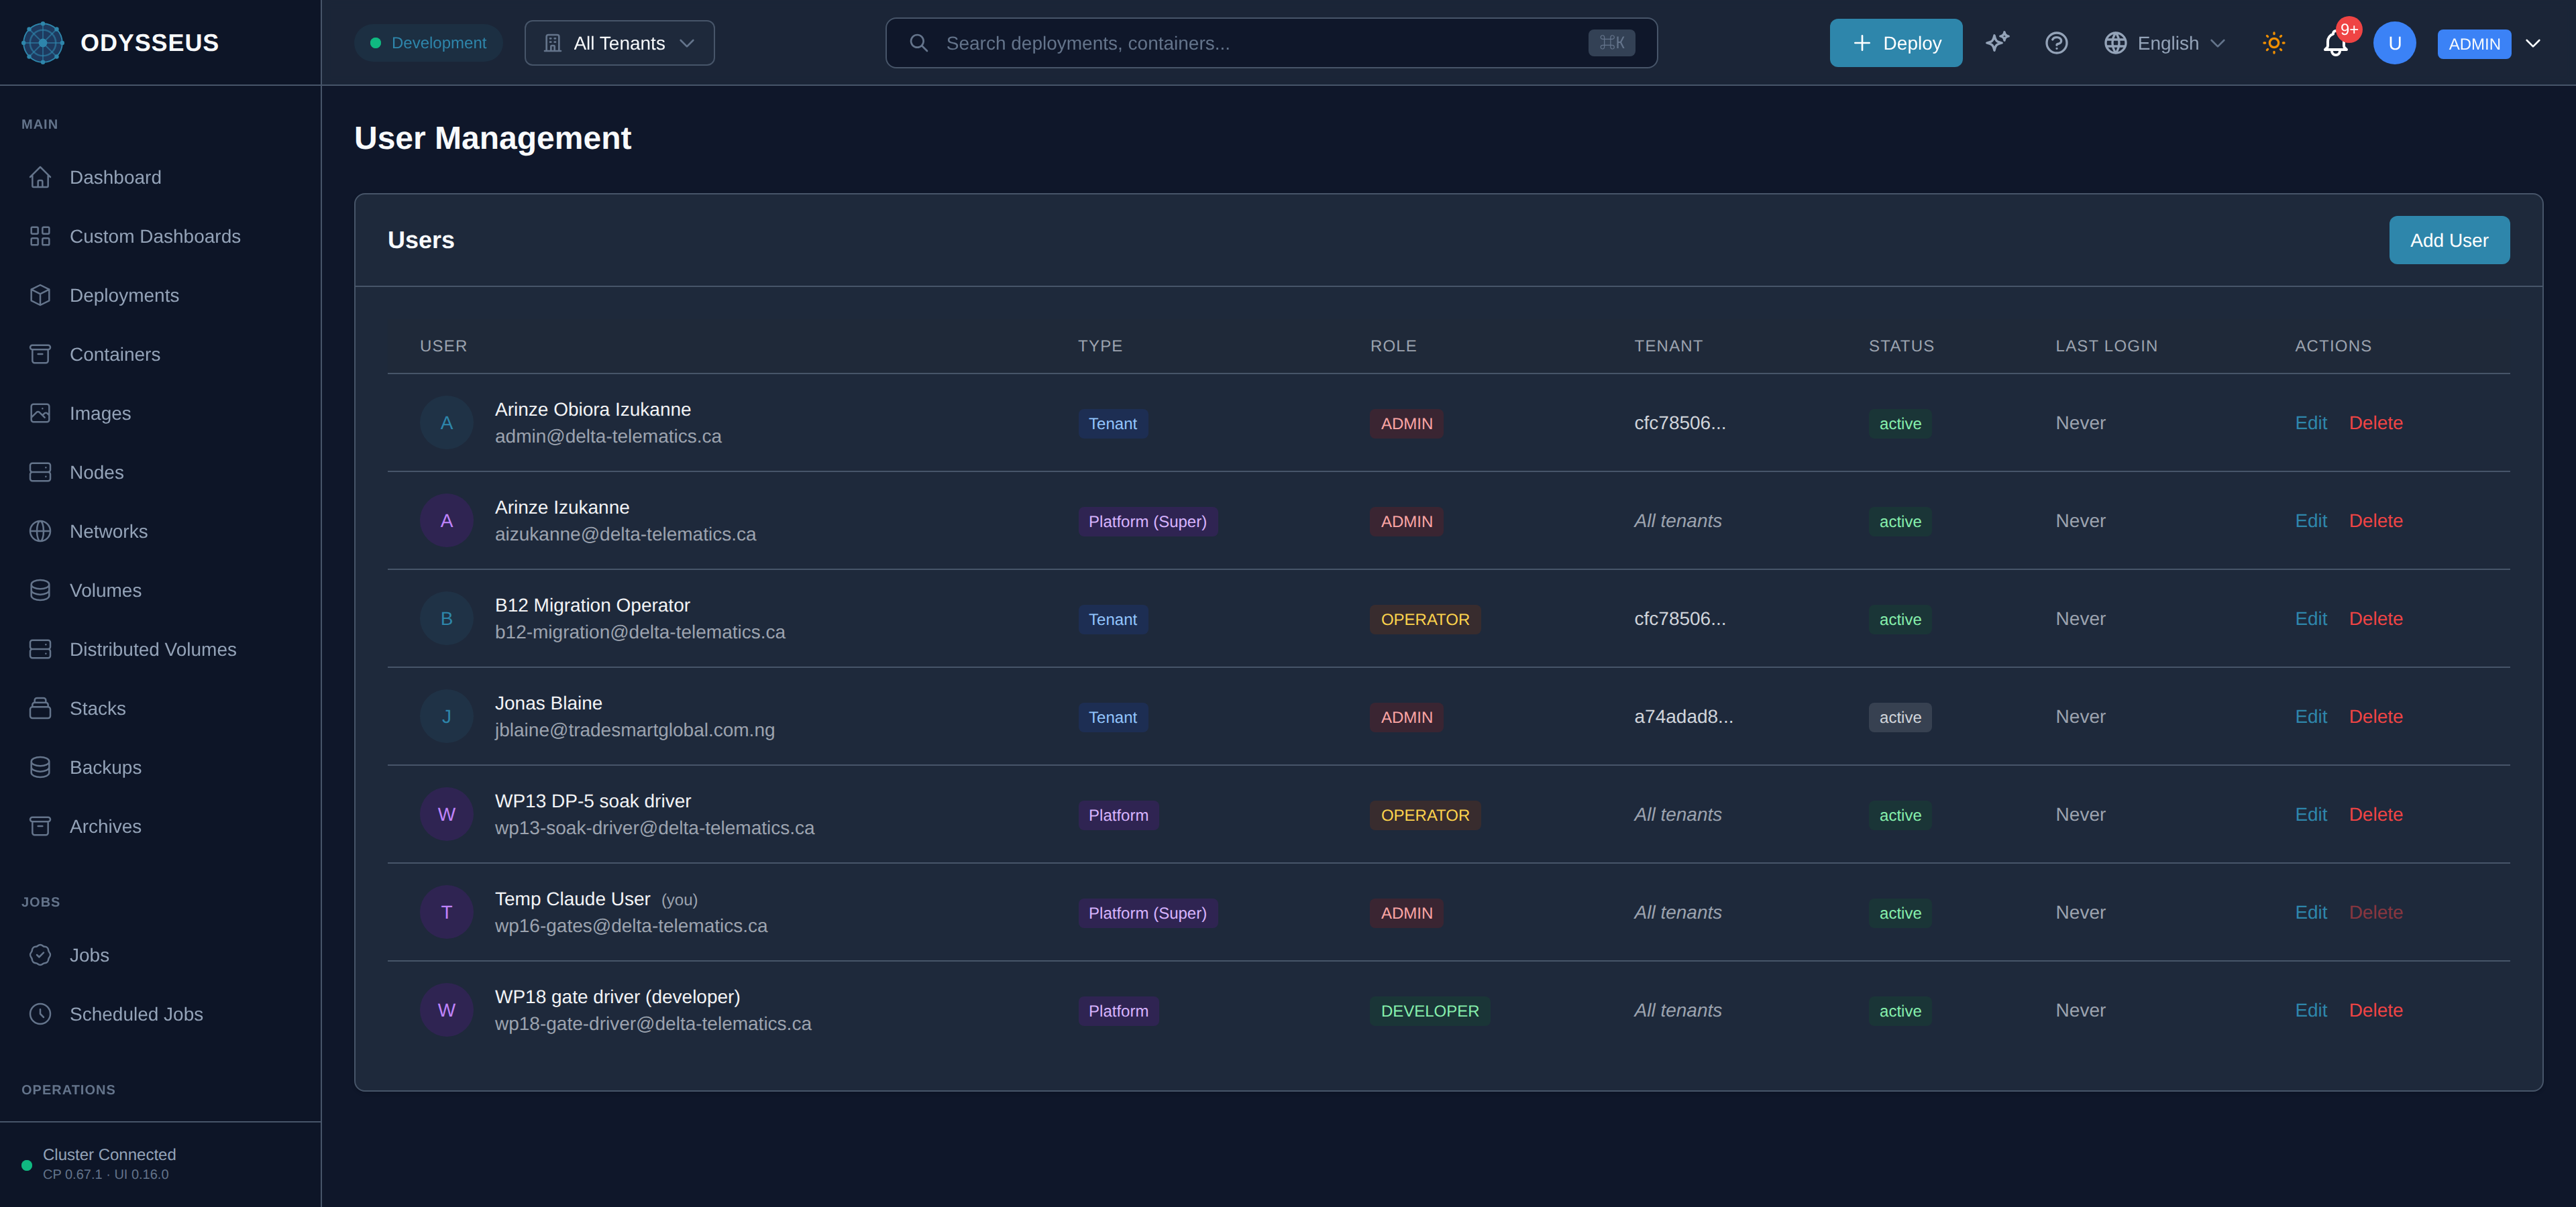Open the help question-mark icon

click(2056, 42)
